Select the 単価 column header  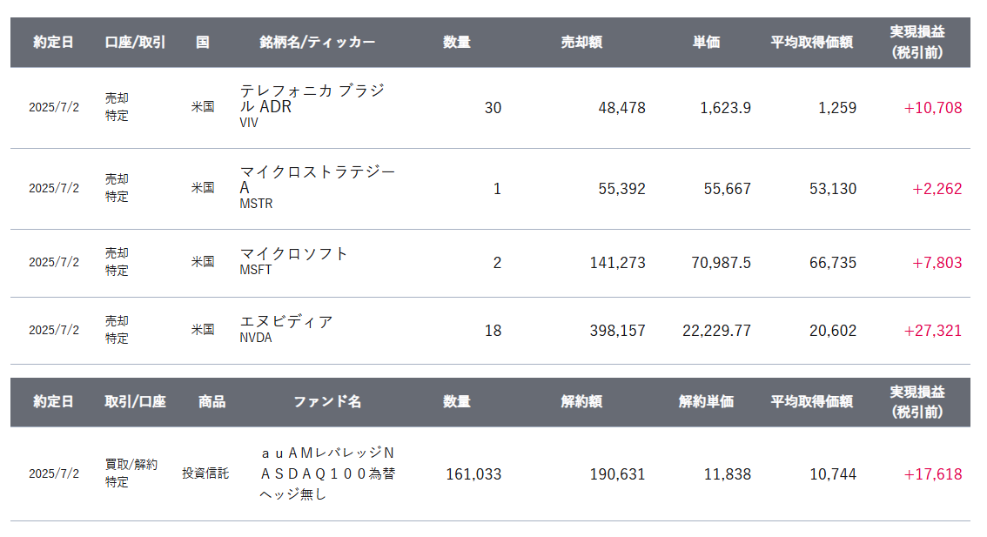(x=706, y=42)
